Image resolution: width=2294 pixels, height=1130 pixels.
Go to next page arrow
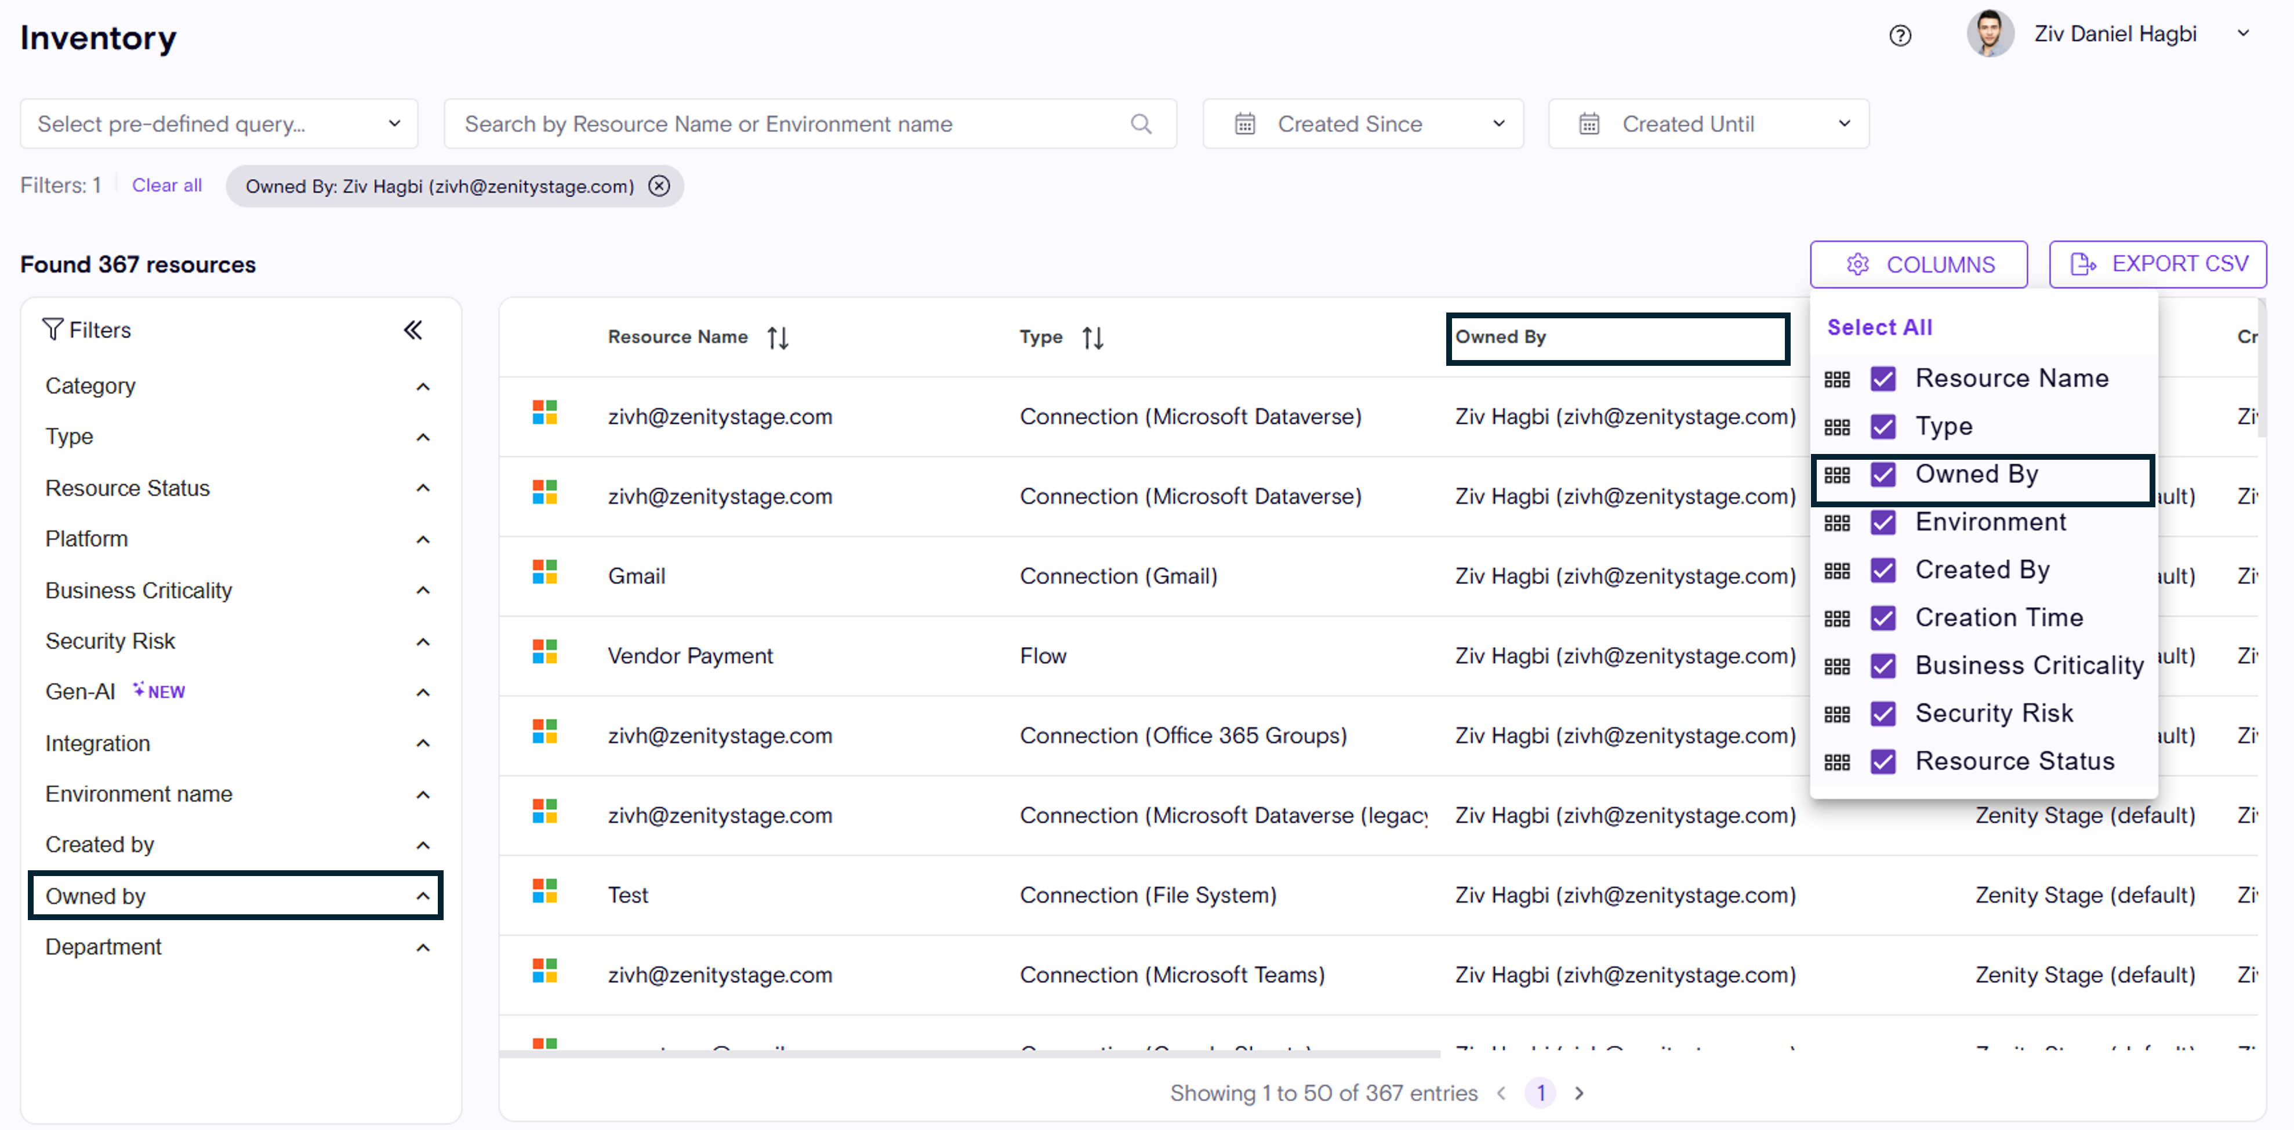click(x=1579, y=1092)
